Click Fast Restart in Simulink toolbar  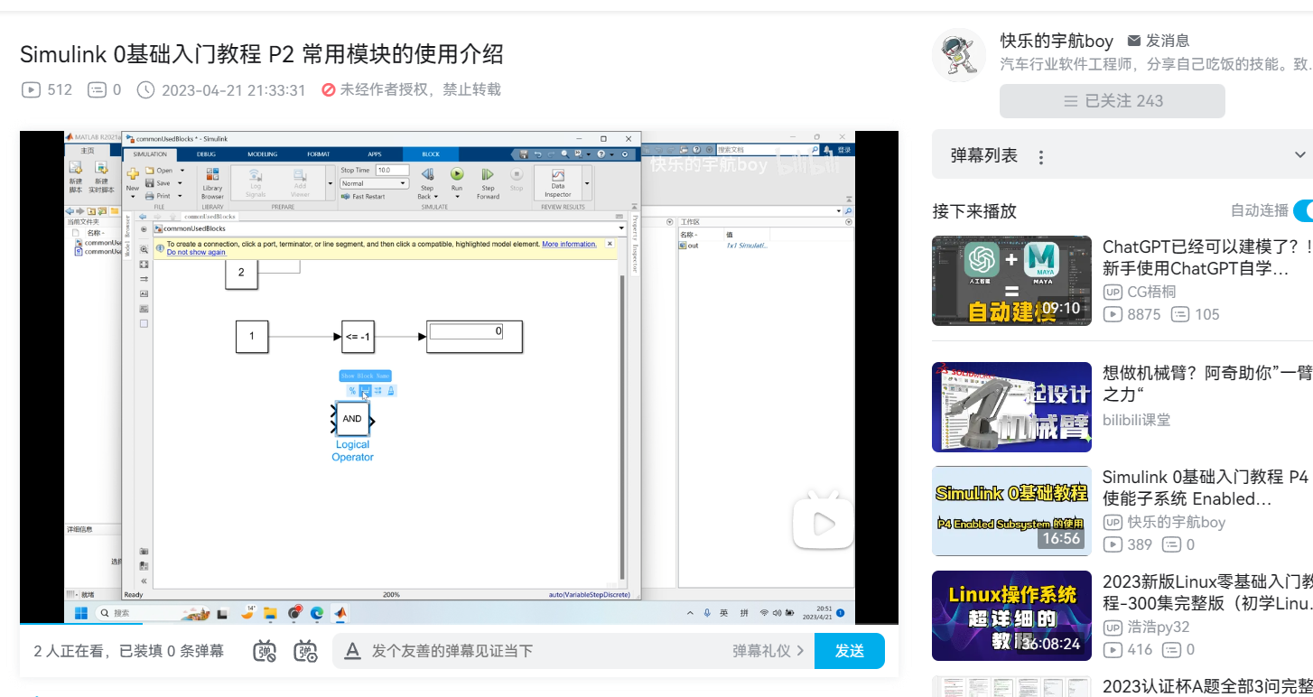(363, 196)
